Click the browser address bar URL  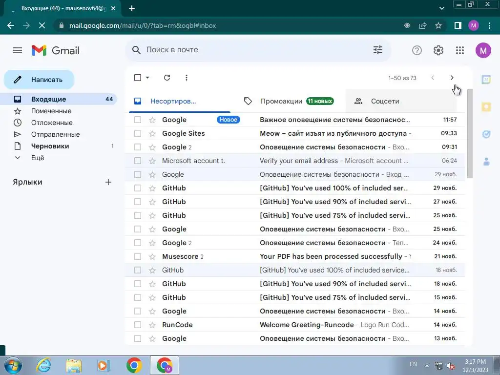pyautogui.click(x=143, y=25)
